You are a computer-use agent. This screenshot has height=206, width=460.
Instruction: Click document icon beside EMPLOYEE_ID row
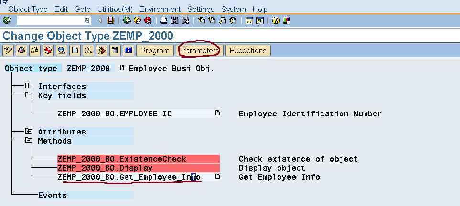click(x=217, y=113)
